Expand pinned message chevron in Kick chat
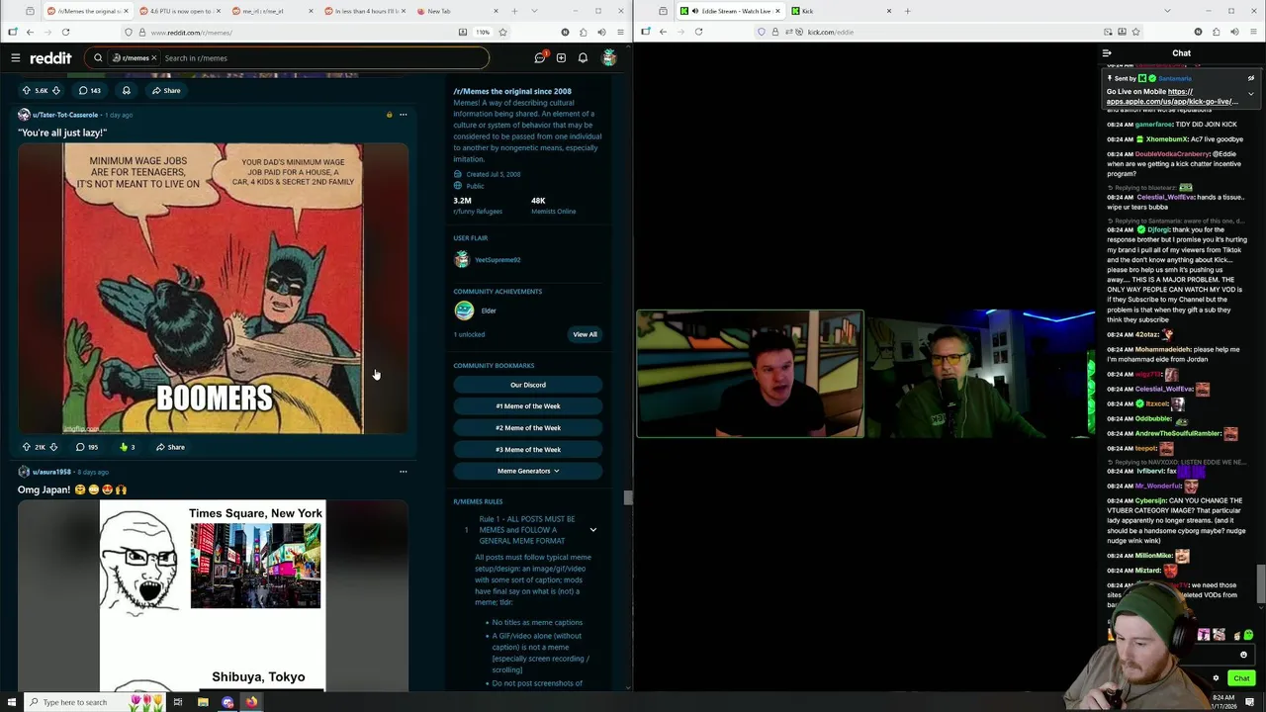 tap(1250, 94)
